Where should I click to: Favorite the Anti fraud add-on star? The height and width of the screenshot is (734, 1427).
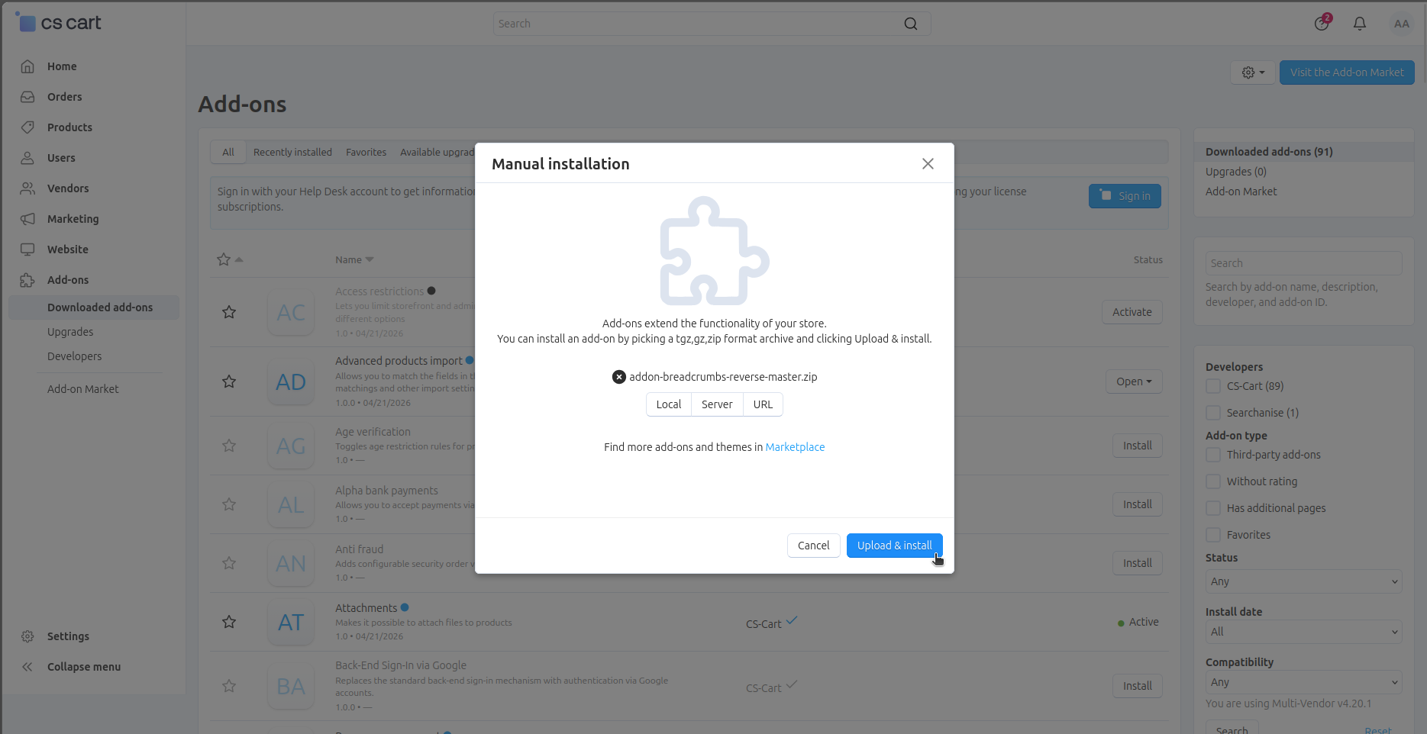pos(229,563)
